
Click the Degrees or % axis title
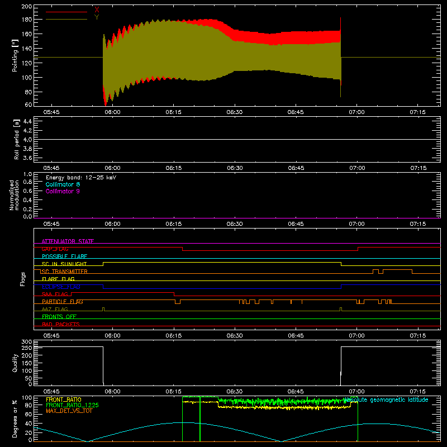[x=15, y=419]
